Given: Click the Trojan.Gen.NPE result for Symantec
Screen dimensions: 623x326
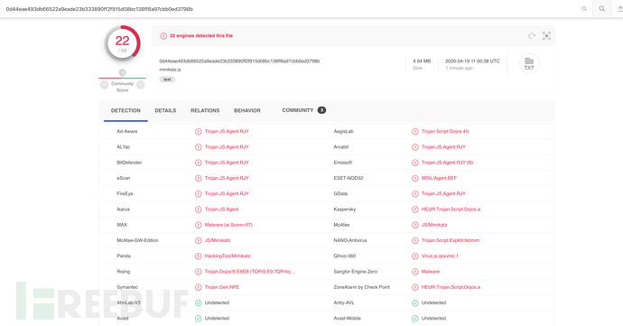Looking at the screenshot, I should pos(222,287).
